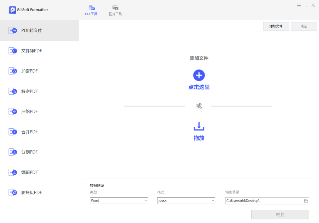Click the 转换 (Convert) button
The width and height of the screenshot is (319, 223).
(x=280, y=214)
